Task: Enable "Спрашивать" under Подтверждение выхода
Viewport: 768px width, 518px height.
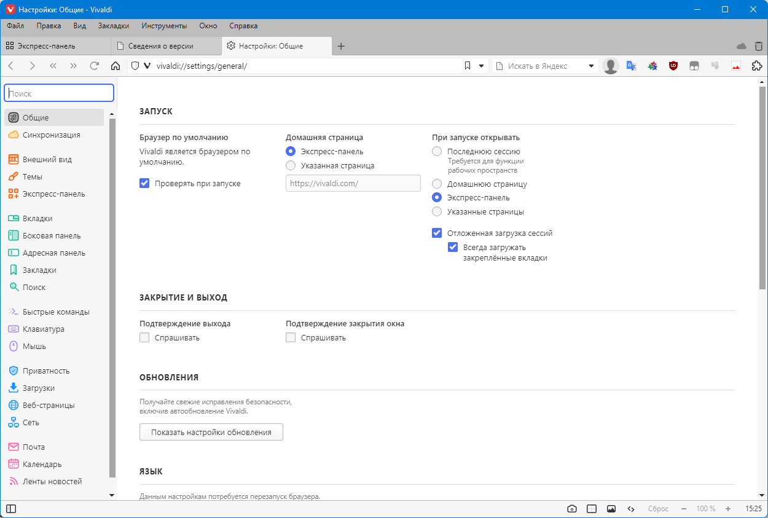Action: tap(145, 337)
